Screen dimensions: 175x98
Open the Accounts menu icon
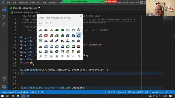tap(4, 78)
